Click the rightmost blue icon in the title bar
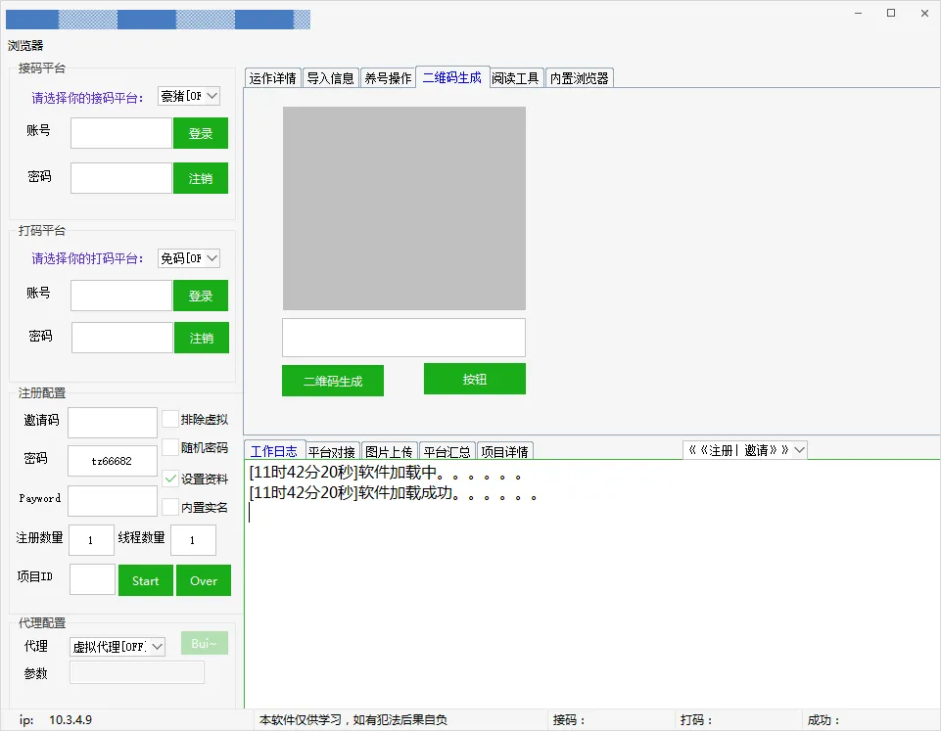Screen dimensions: 941x731 (x=264, y=18)
